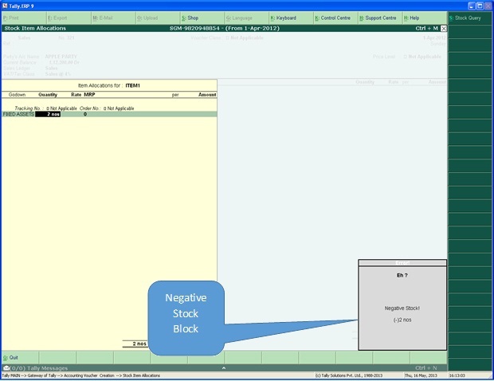
Task: Open the Support Centre
Action: point(378,18)
